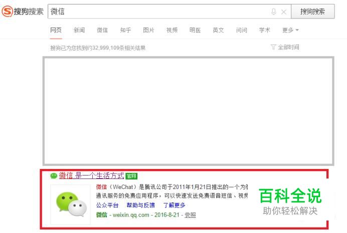The width and height of the screenshot is (347, 233).
Task: Open the WeChat logo thumbnail
Action: coord(71,204)
